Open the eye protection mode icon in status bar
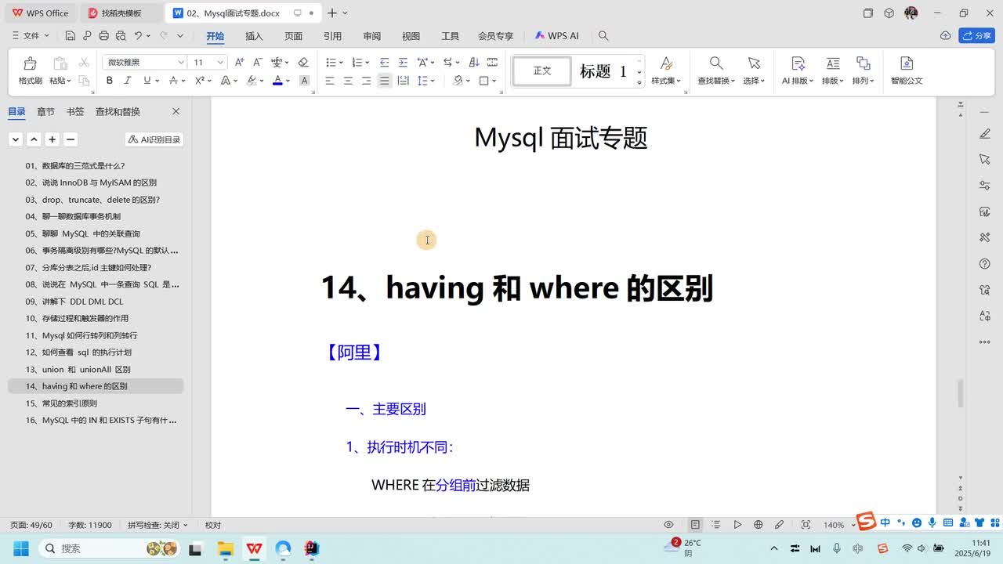The width and height of the screenshot is (1003, 564). 668,525
